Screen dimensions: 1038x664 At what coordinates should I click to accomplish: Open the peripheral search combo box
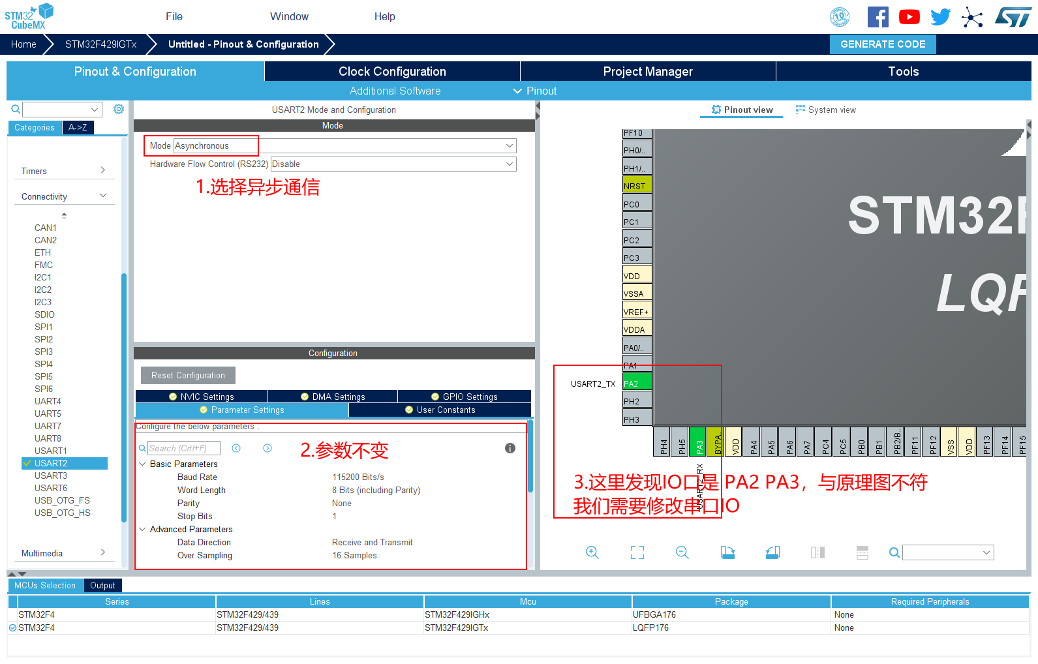[x=62, y=109]
